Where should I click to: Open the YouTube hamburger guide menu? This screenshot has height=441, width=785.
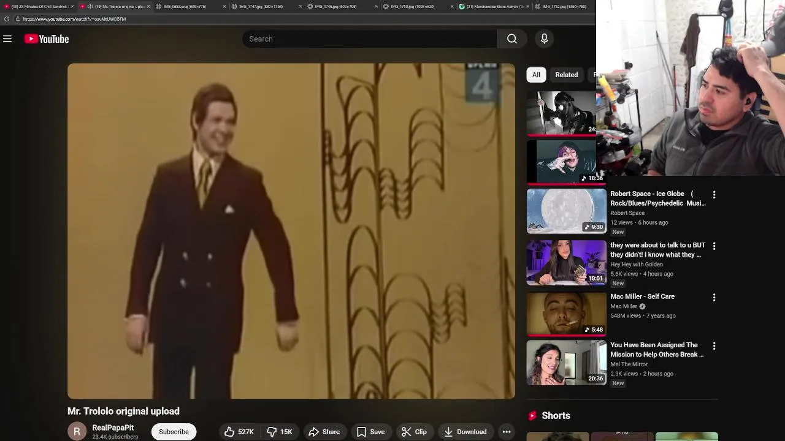[x=7, y=39]
